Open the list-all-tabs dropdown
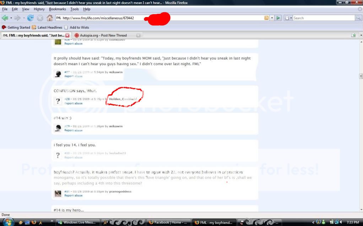The image size is (363, 226). tap(361, 35)
